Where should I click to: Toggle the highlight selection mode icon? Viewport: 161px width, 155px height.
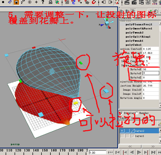coord(57,2)
